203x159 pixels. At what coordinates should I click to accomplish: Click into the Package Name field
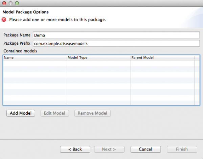point(116,35)
